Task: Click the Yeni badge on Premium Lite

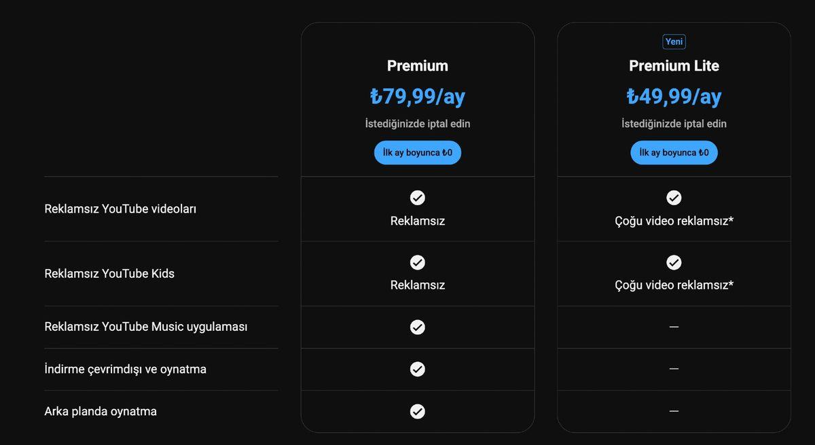Action: 674,41
